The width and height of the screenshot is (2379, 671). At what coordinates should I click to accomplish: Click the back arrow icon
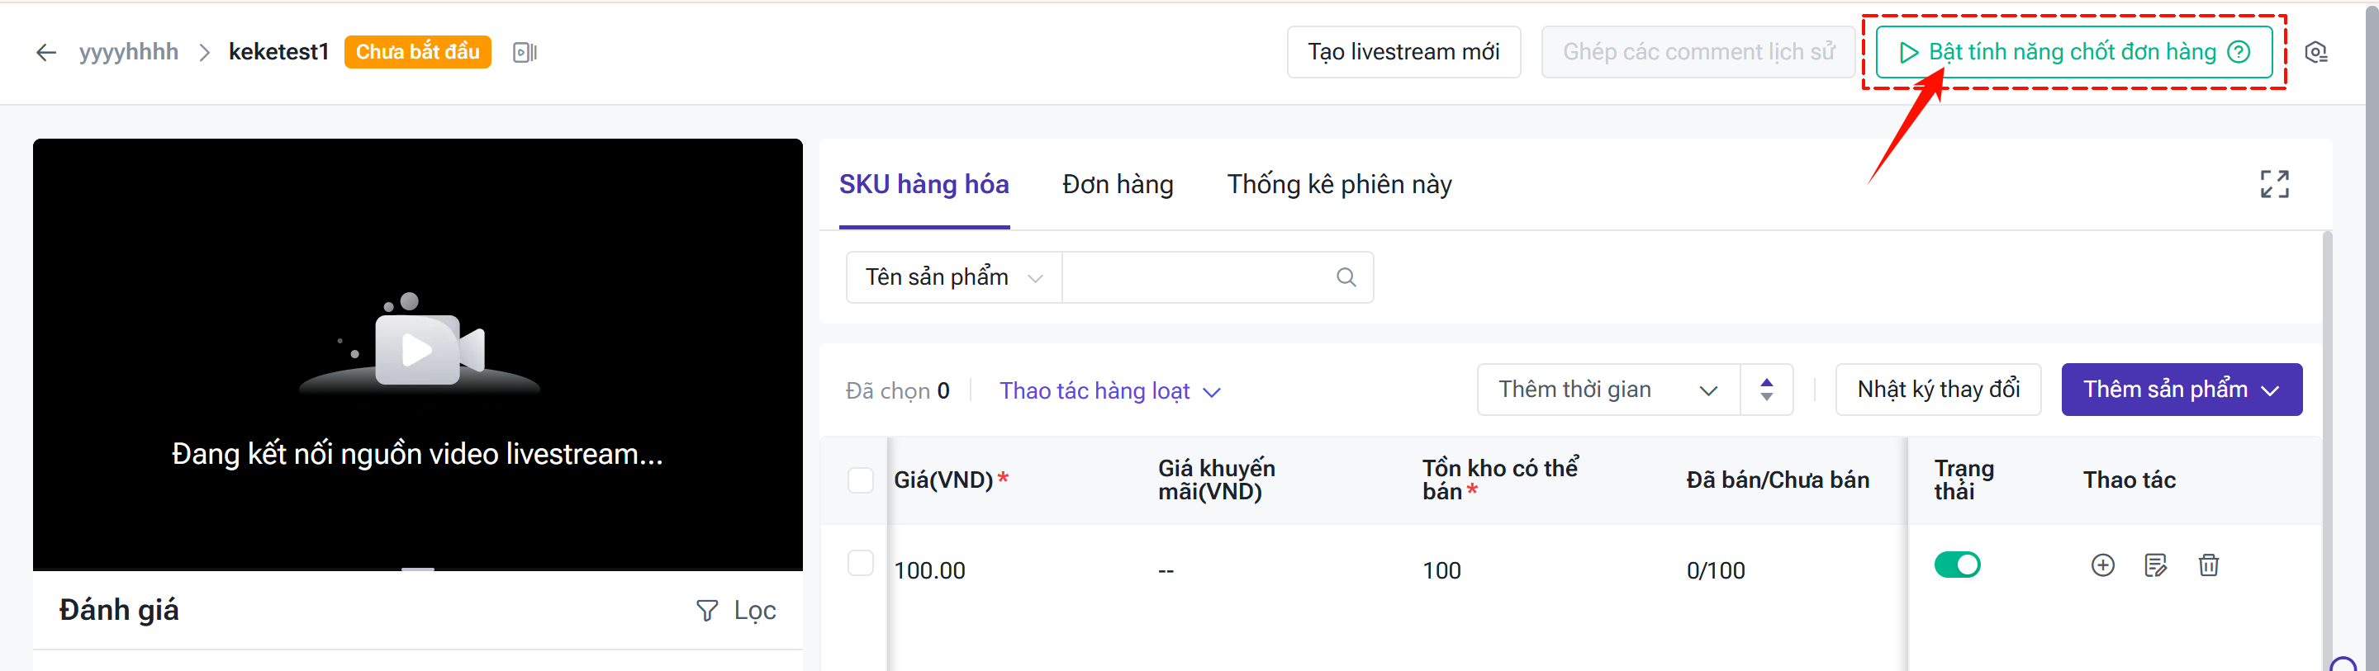click(x=45, y=53)
